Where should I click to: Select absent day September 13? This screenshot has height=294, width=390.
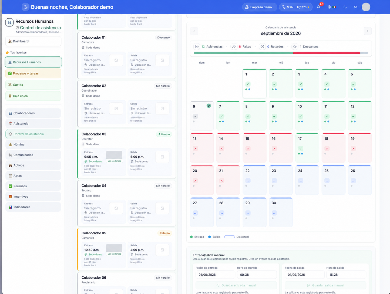tap(202, 148)
